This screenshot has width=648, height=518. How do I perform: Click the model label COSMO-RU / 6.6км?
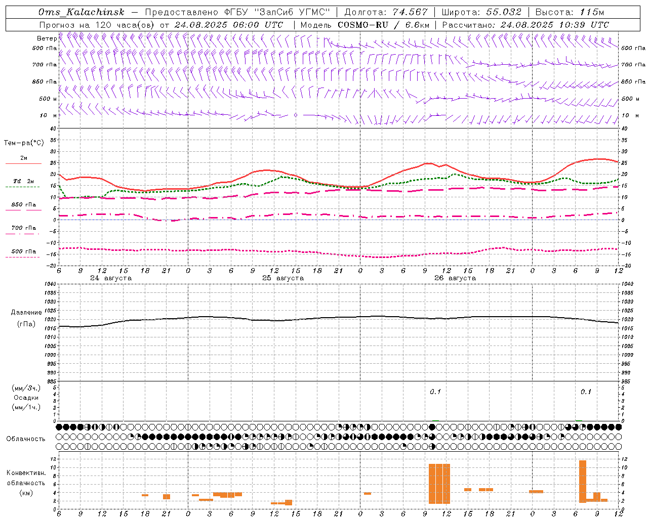point(384,25)
